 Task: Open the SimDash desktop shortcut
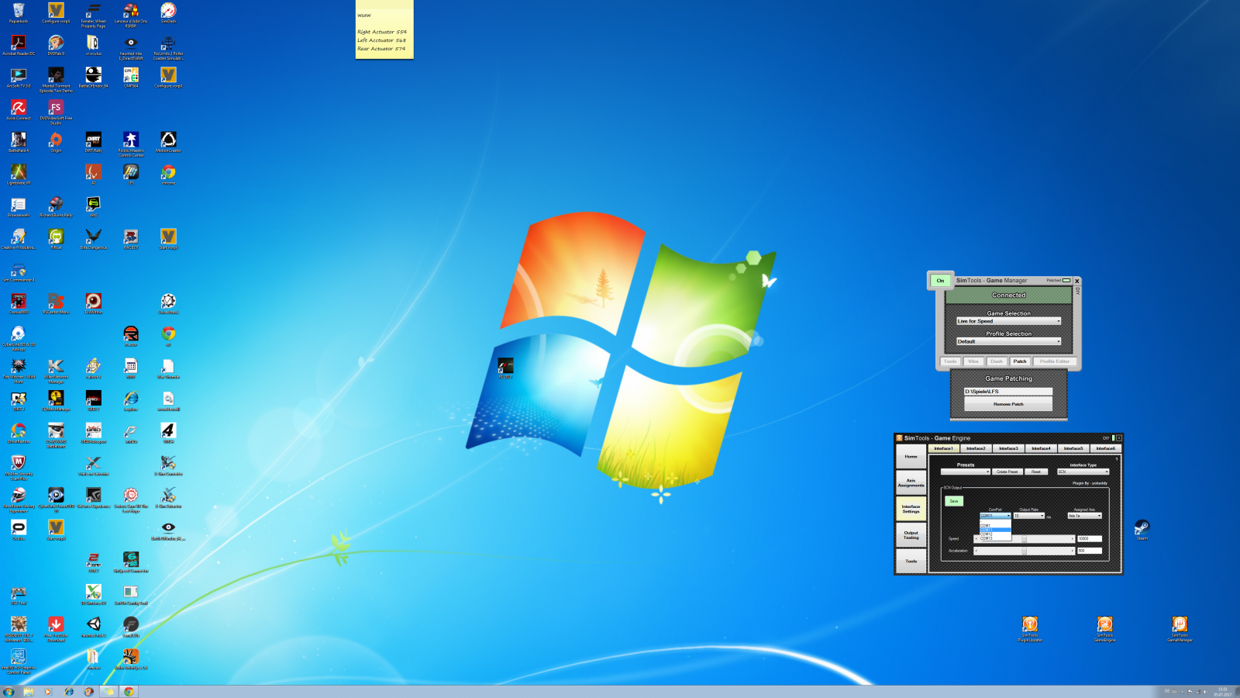tap(168, 13)
